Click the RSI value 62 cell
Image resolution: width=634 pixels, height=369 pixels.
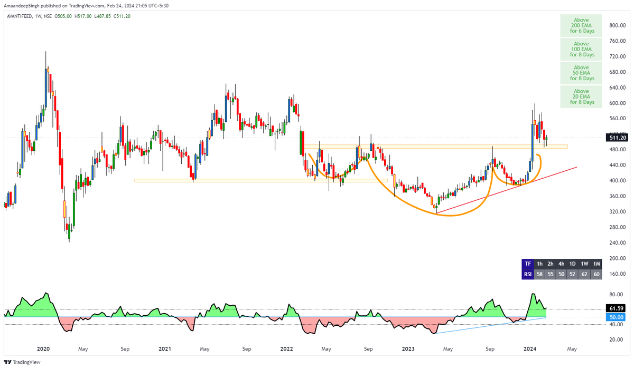(x=584, y=274)
